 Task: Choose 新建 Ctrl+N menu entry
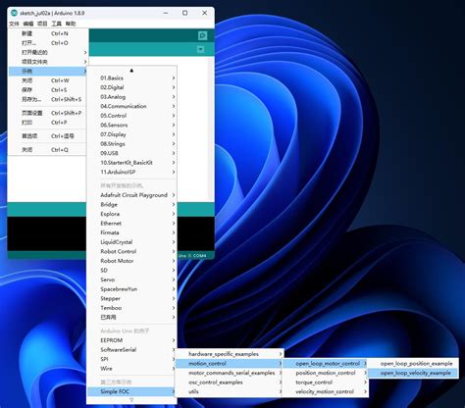[x=48, y=33]
